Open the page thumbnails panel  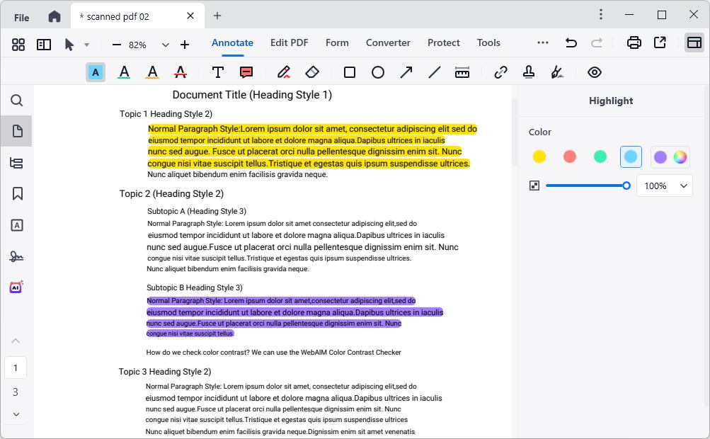[16, 131]
